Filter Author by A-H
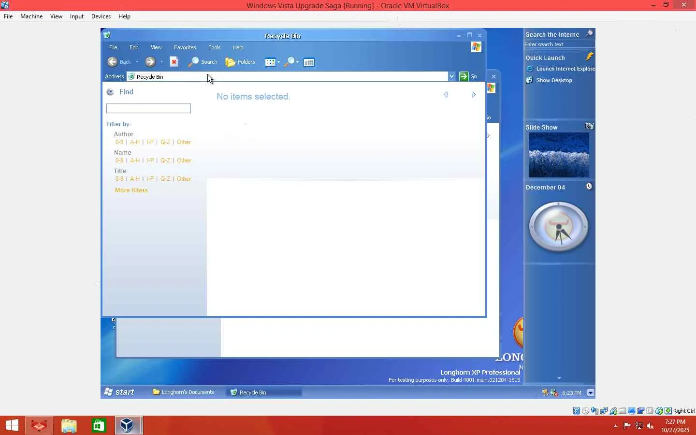Viewport: 696px width, 435px height. pyautogui.click(x=135, y=142)
